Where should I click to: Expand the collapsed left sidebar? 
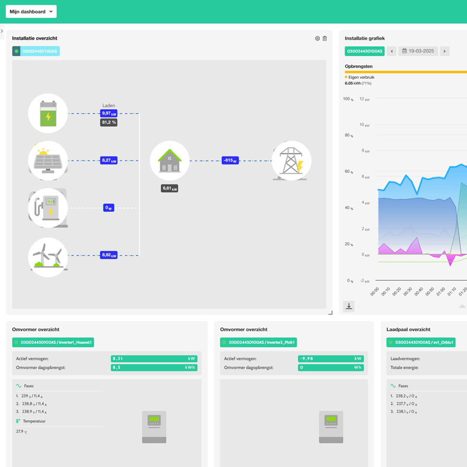2,32
